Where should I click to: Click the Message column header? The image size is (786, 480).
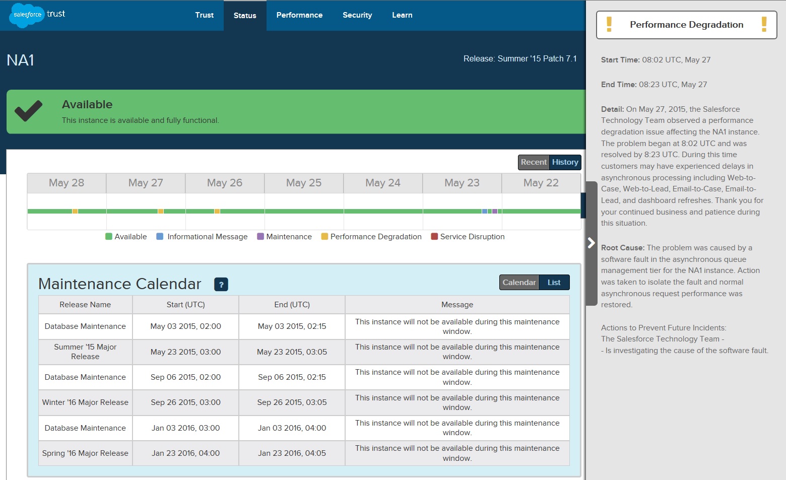[457, 305]
